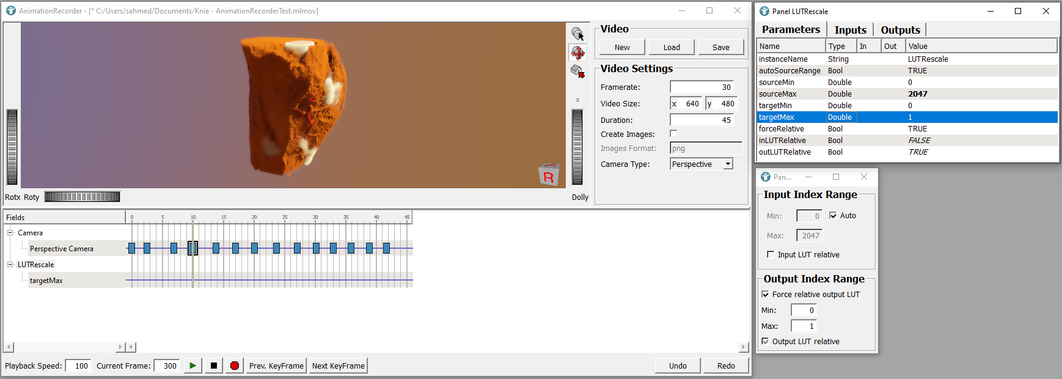1062x379 pixels.
Task: Click the orientation cube in viewer
Action: [548, 175]
